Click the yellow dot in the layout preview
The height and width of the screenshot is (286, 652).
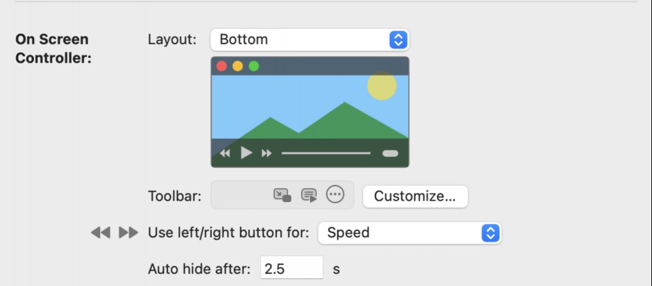click(x=237, y=66)
